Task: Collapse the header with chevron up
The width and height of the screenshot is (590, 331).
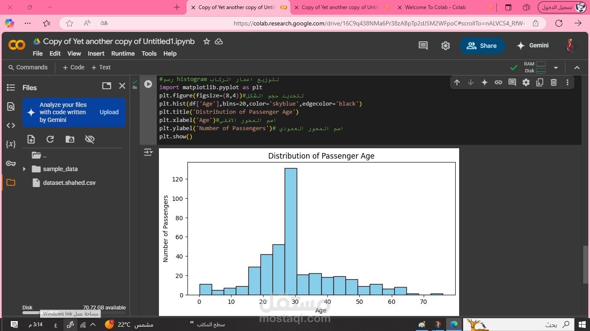Action: coord(577,68)
